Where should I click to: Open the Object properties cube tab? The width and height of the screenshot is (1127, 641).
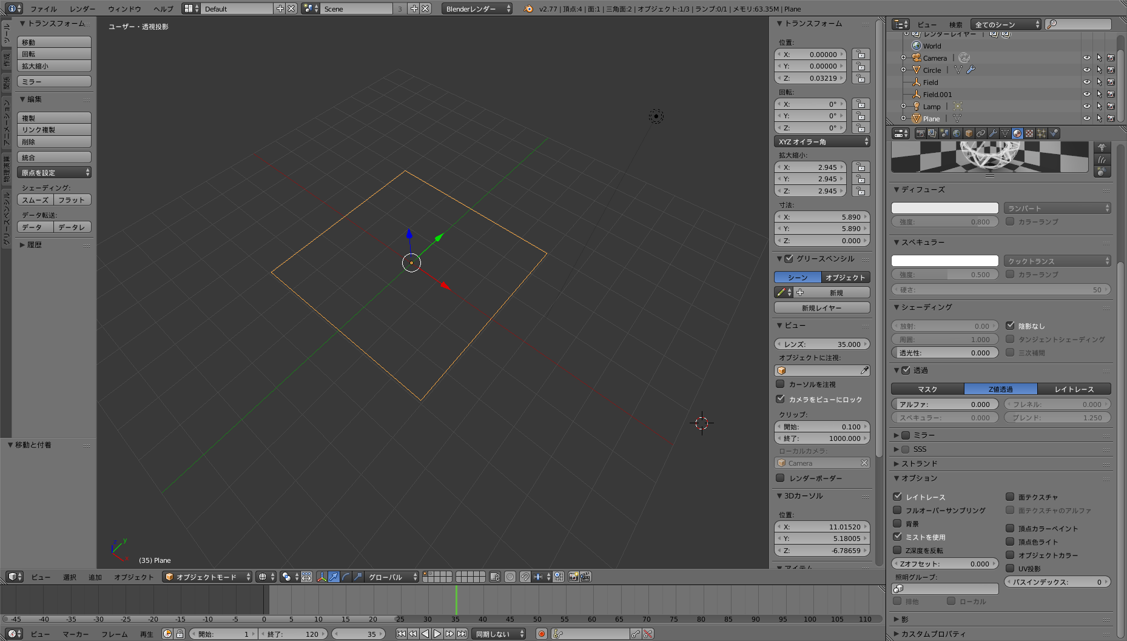pyautogui.click(x=969, y=133)
